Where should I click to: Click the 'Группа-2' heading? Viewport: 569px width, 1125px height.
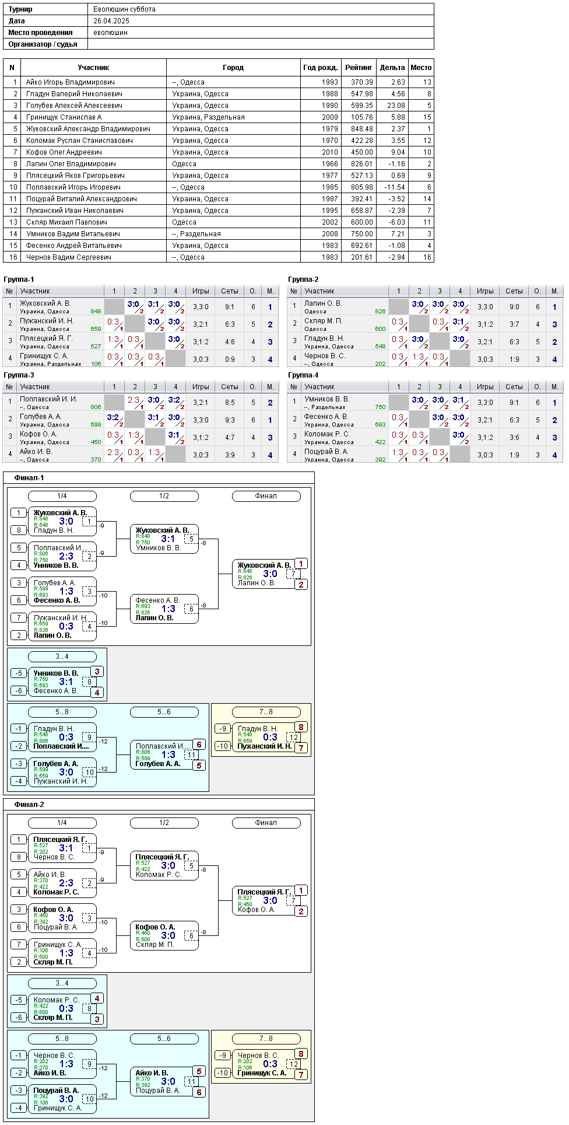point(303,279)
